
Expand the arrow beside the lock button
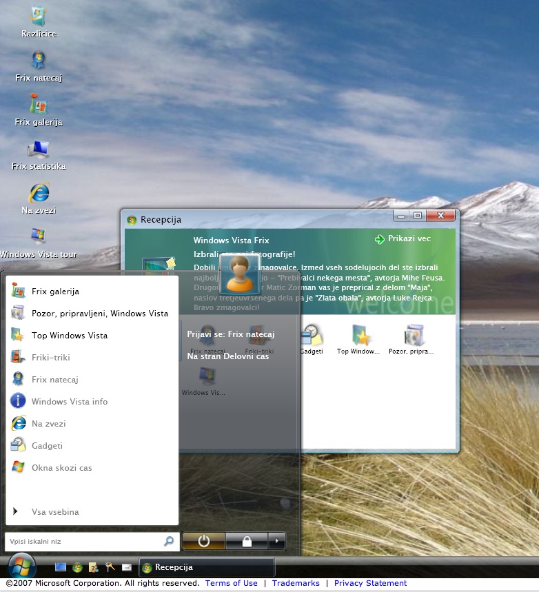tap(277, 541)
